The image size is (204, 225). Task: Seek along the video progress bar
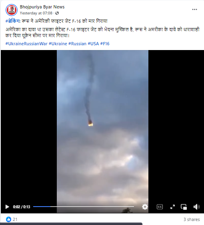84,207
